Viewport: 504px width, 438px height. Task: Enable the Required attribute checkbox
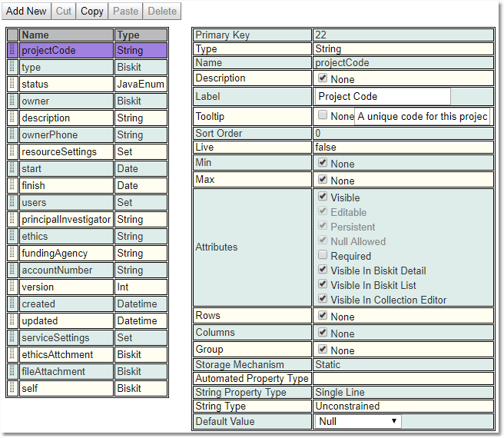323,256
